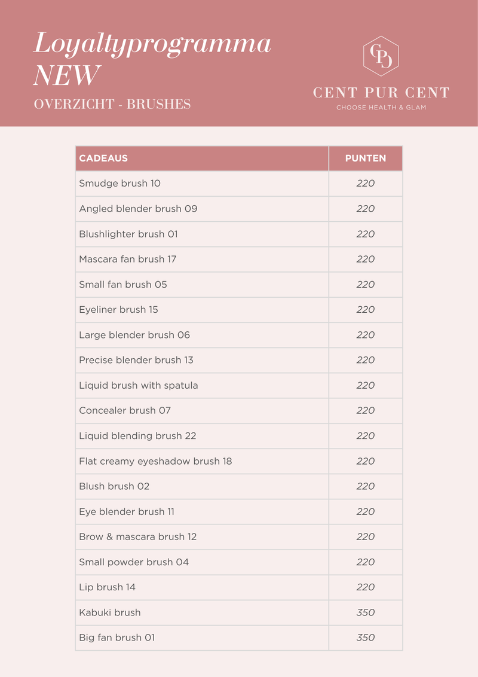Viewport: 478px width, 677px height.
Task: Click the CHOOSE HEALTH & GLAM tagline
Action: (381, 108)
